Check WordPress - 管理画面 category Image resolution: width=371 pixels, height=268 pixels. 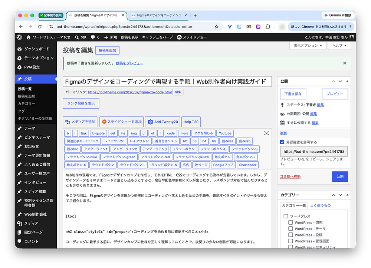click(x=290, y=241)
